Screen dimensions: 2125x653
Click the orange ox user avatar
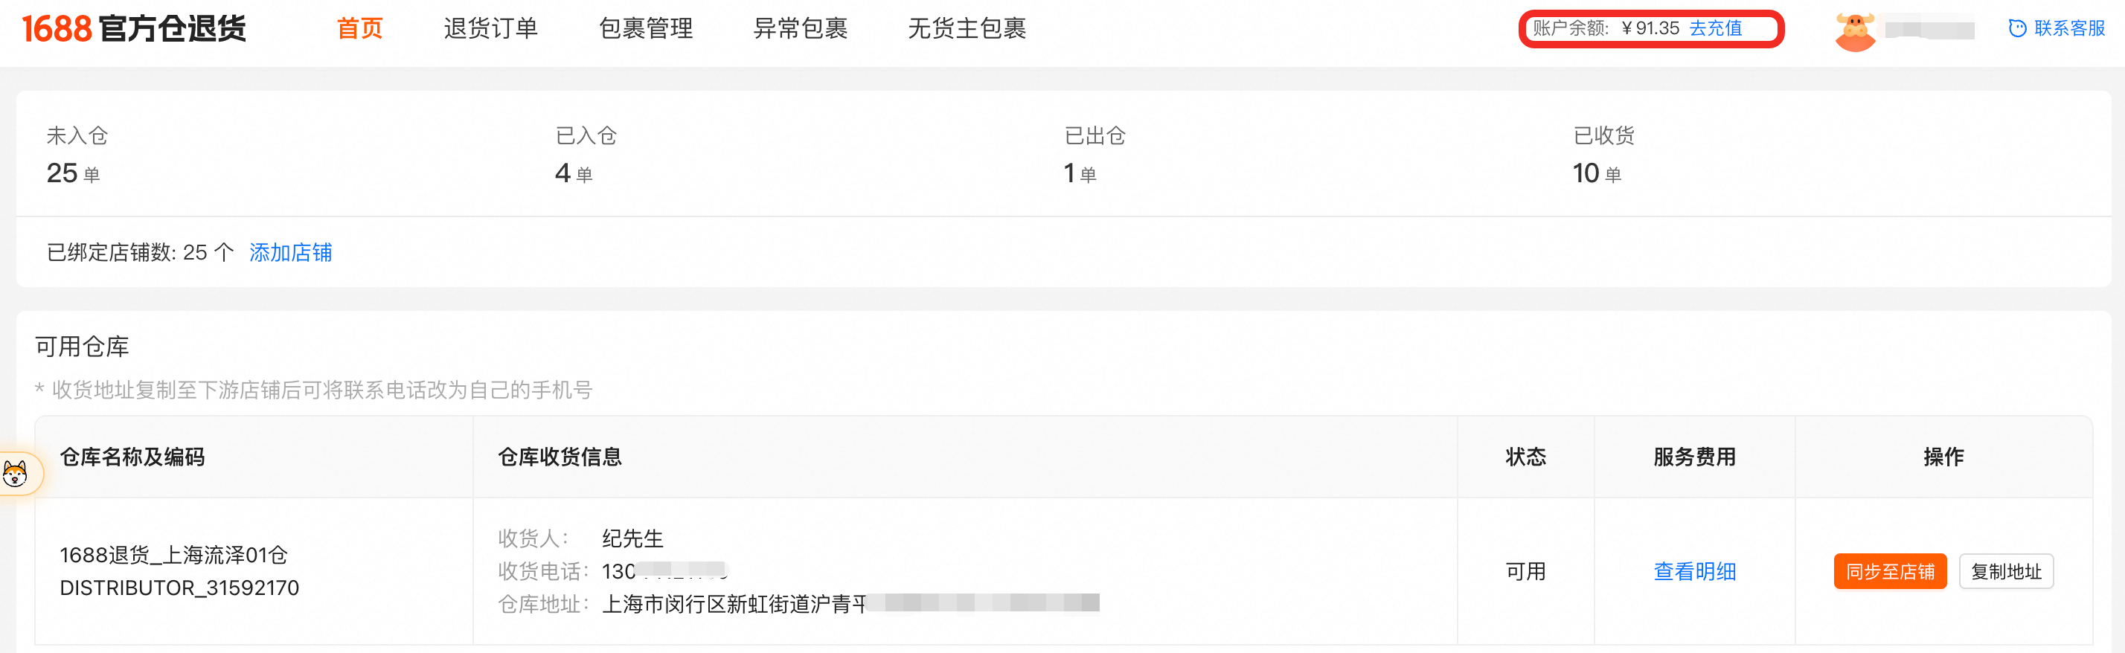click(1853, 31)
